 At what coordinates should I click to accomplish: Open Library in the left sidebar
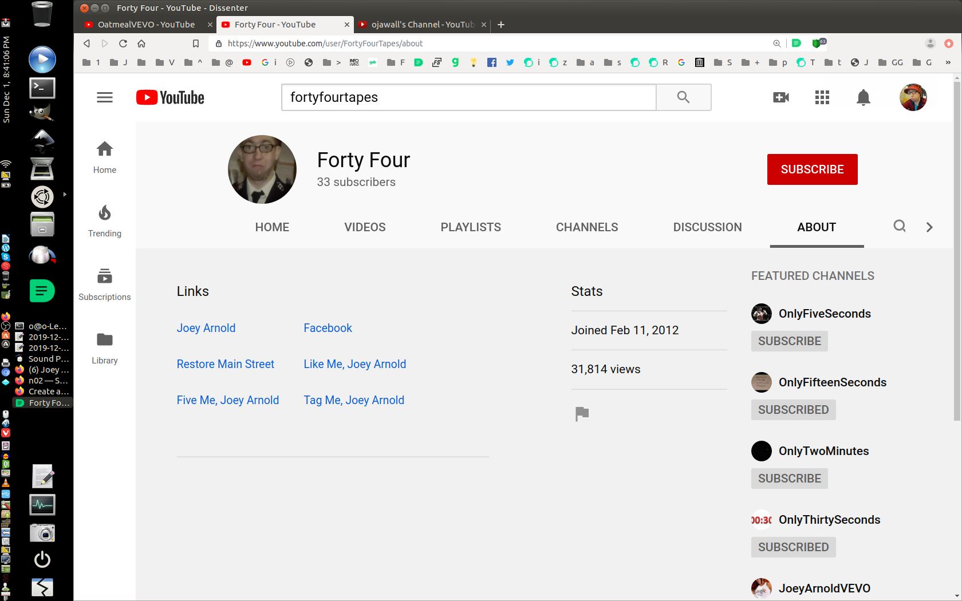point(105,348)
